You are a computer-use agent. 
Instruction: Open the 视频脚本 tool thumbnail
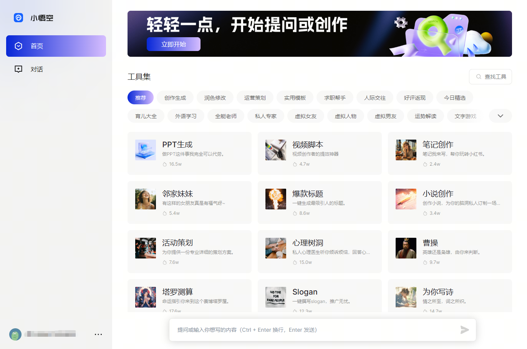click(276, 150)
